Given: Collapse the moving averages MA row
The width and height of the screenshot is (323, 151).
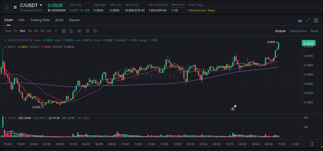Looking at the screenshot, I should [5, 47].
